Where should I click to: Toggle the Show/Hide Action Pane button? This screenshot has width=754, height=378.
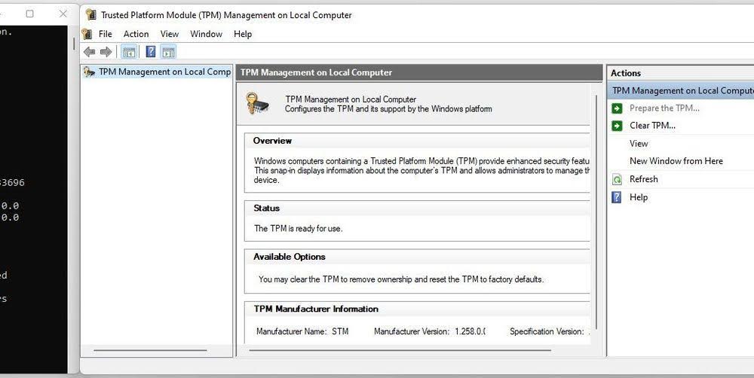pos(168,52)
